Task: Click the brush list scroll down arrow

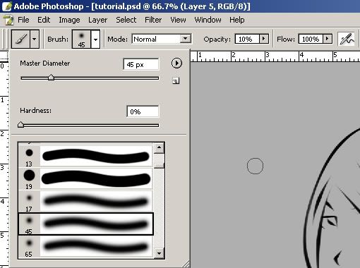Action: tap(160, 253)
